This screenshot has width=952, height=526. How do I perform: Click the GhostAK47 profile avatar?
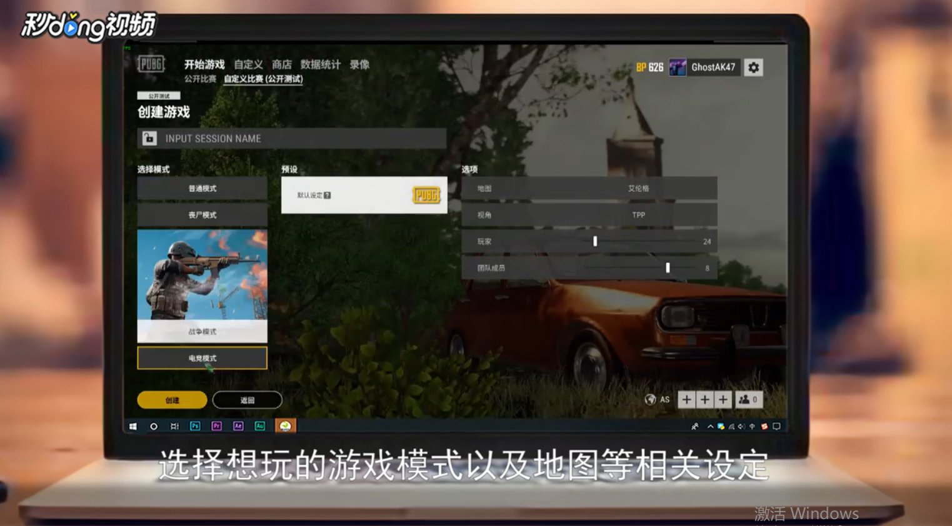click(x=678, y=67)
